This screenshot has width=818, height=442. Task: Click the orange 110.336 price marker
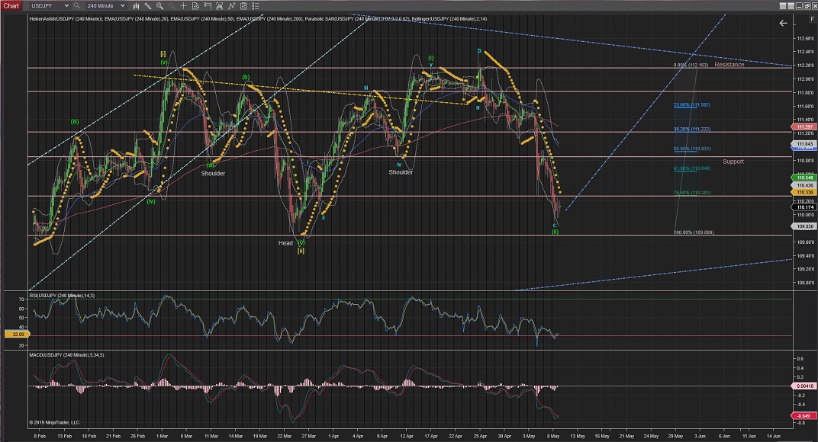click(x=804, y=192)
